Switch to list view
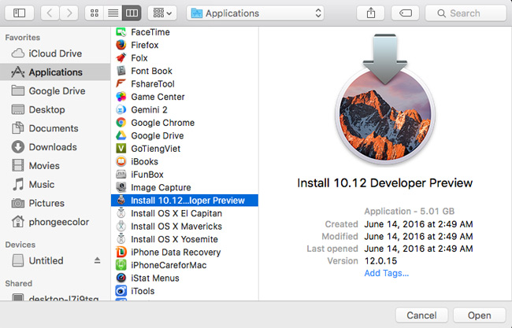This screenshot has height=328, width=512. pos(113,13)
